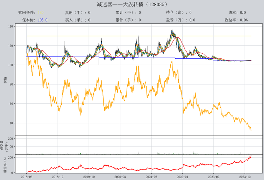Click the price peak above 130 near 2022
The height and width of the screenshot is (180, 264).
coord(172,31)
